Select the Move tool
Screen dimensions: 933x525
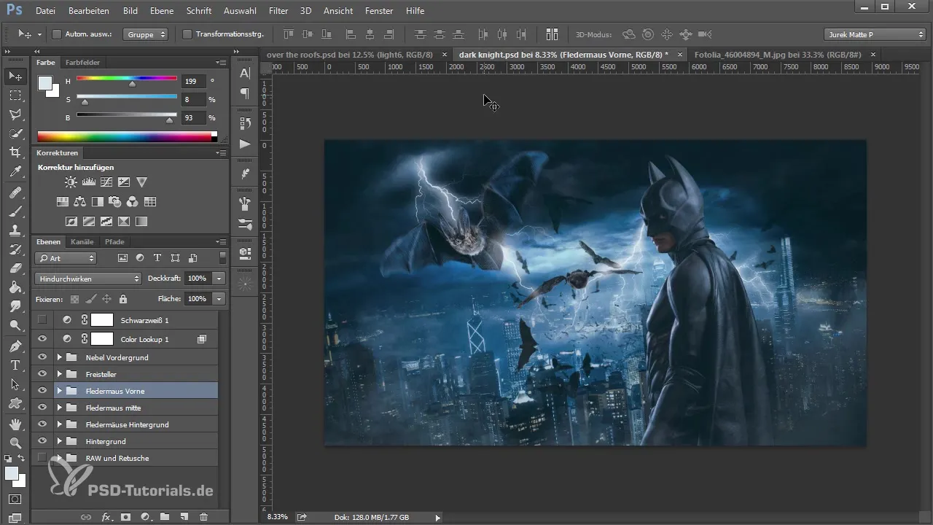click(x=15, y=76)
